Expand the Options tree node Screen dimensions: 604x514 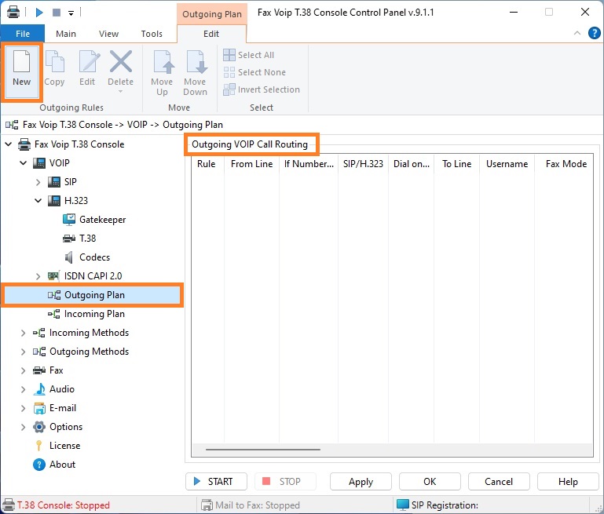click(x=23, y=427)
